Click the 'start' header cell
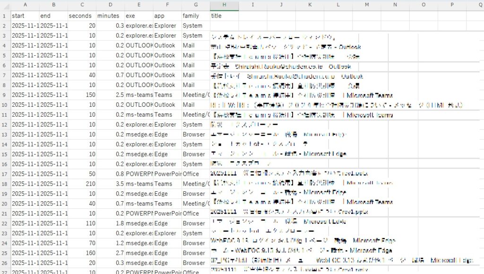Viewport: 484px width, 274px height. point(25,16)
